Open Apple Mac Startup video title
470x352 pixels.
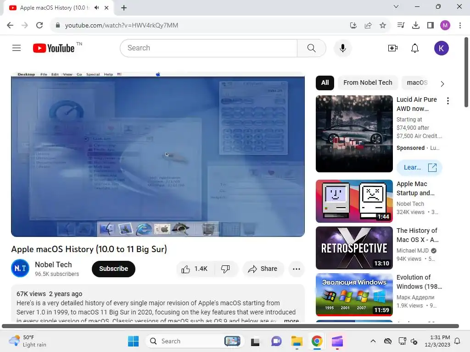tap(415, 188)
